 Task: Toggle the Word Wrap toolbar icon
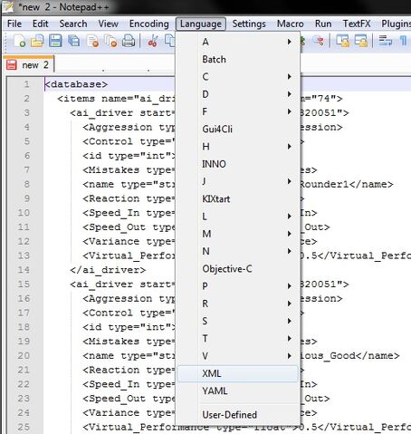[385, 41]
